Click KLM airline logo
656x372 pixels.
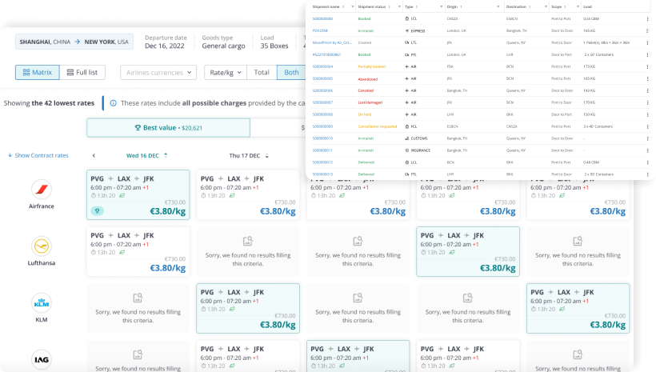(42, 303)
